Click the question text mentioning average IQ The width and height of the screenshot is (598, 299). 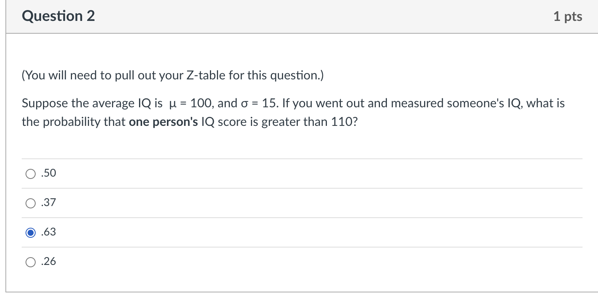271,103
